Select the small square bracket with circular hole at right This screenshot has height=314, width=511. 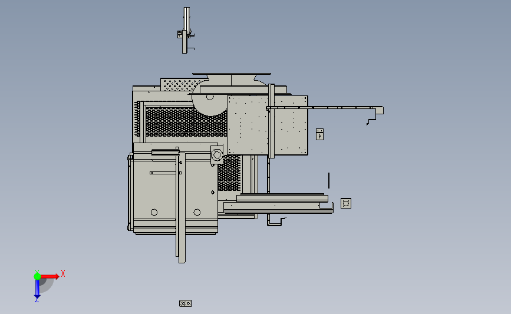tap(346, 203)
